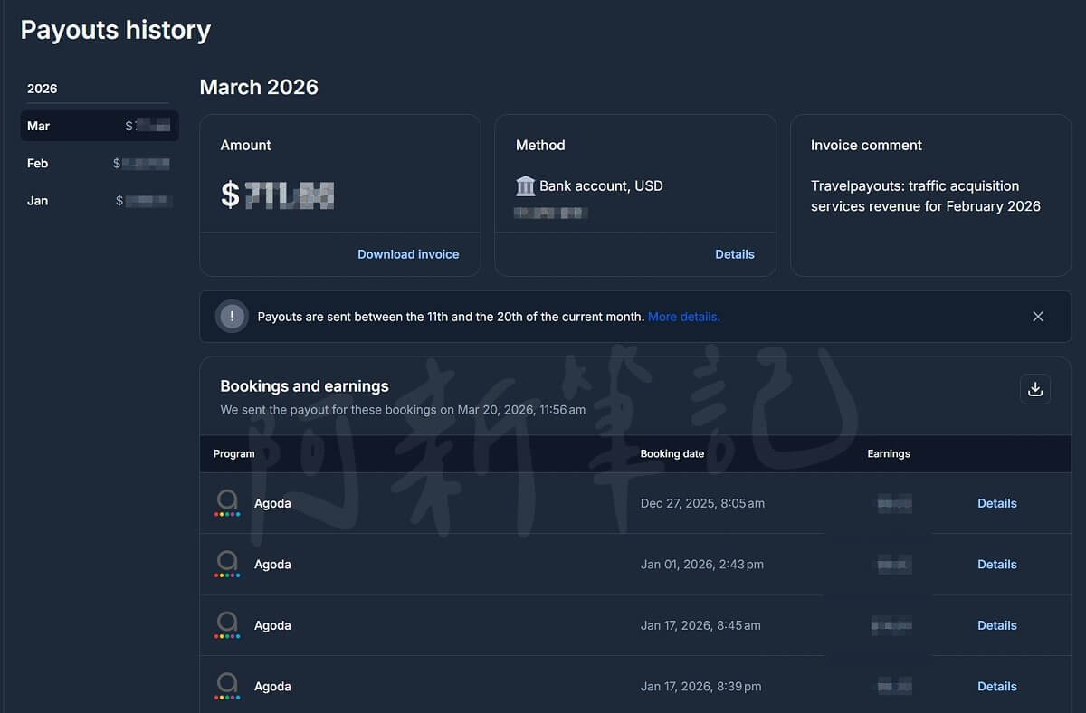Screen dimensions: 1086x713
Task: Click the download bookings export icon
Action: click(x=1035, y=389)
